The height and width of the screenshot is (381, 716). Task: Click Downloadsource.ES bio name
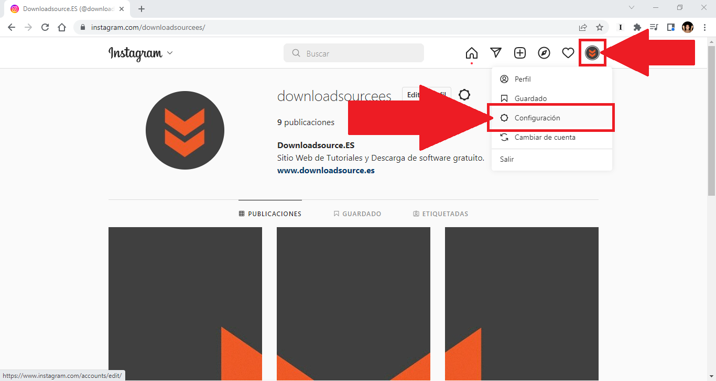316,145
